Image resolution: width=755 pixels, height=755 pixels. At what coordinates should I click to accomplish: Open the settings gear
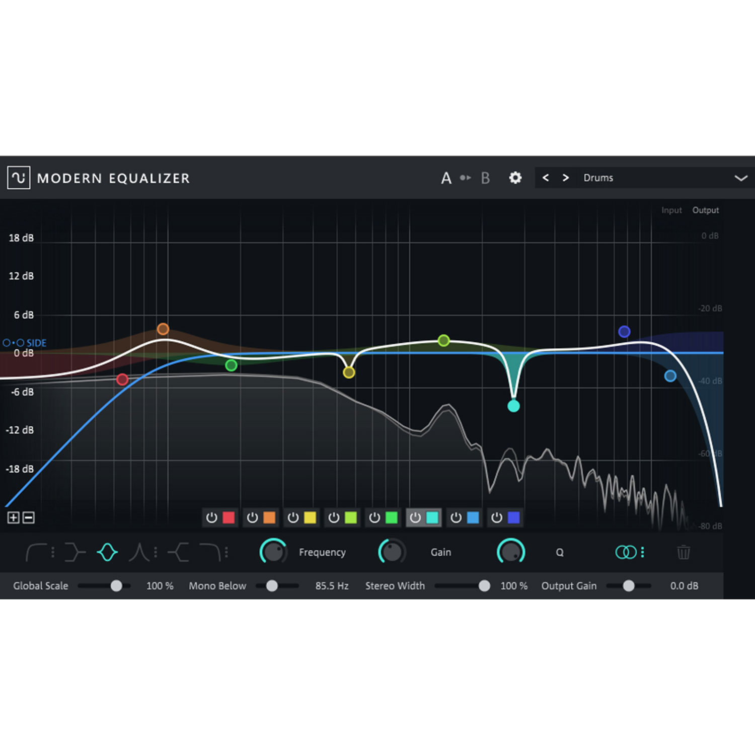pos(515,178)
